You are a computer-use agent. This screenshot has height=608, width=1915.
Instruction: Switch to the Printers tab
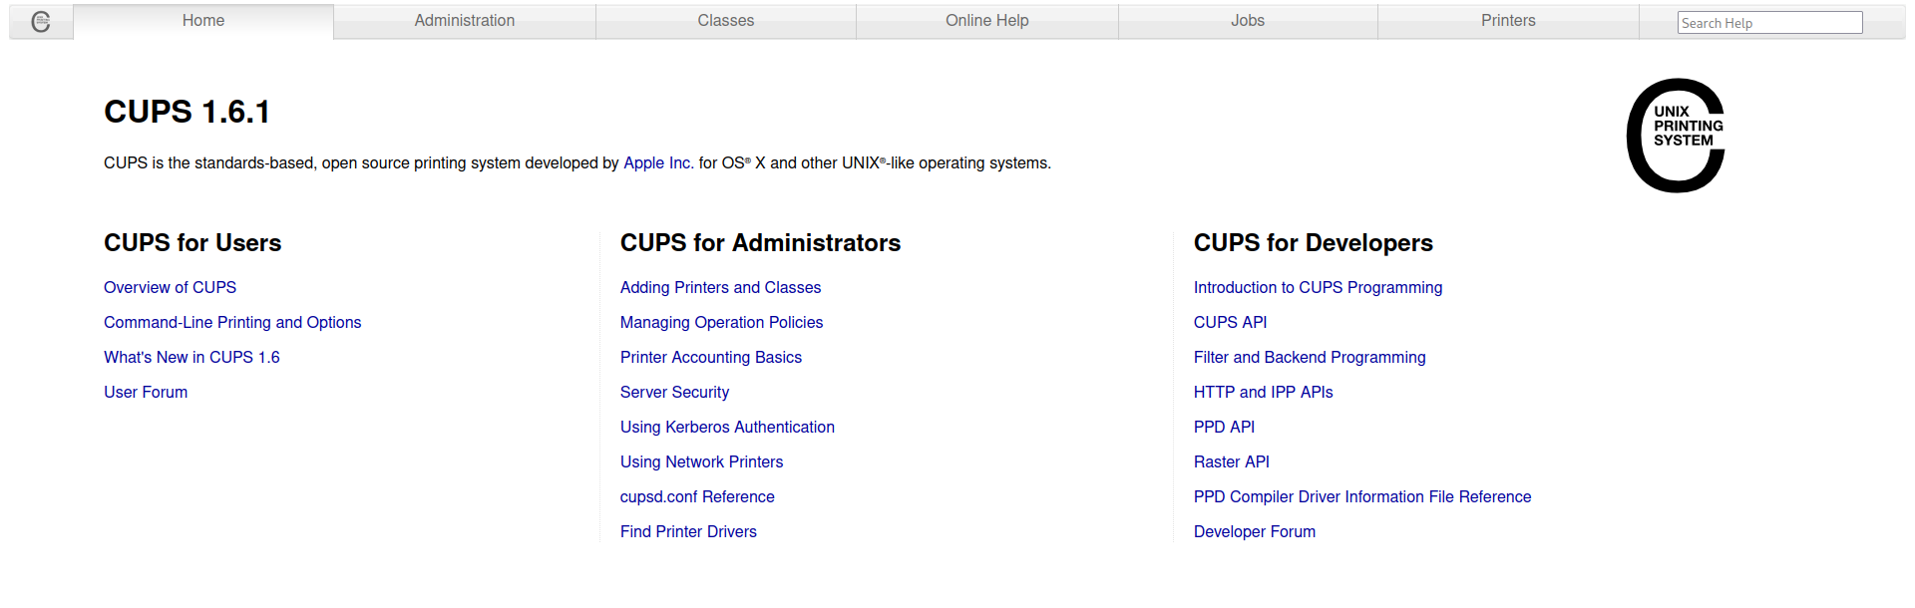point(1508,21)
